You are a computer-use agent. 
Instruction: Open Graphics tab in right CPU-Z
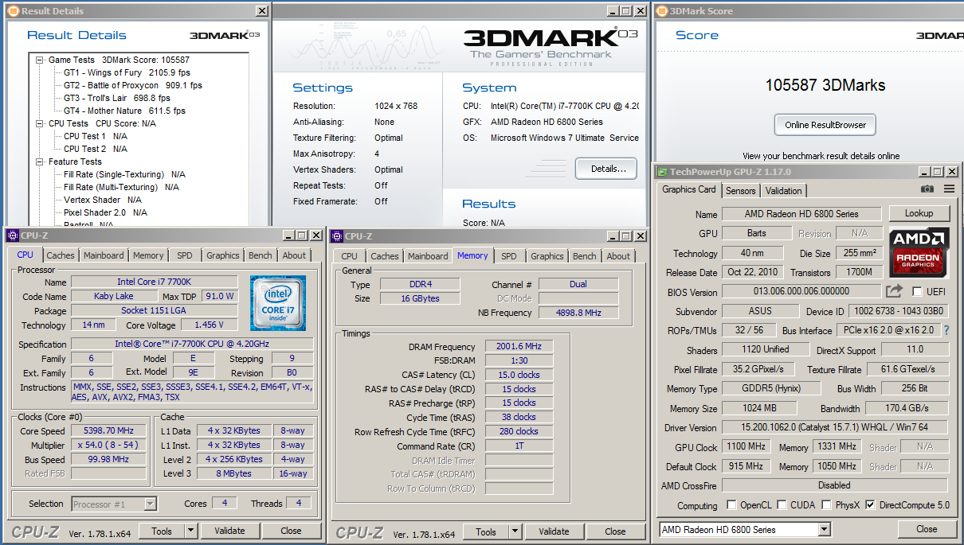pyautogui.click(x=547, y=256)
